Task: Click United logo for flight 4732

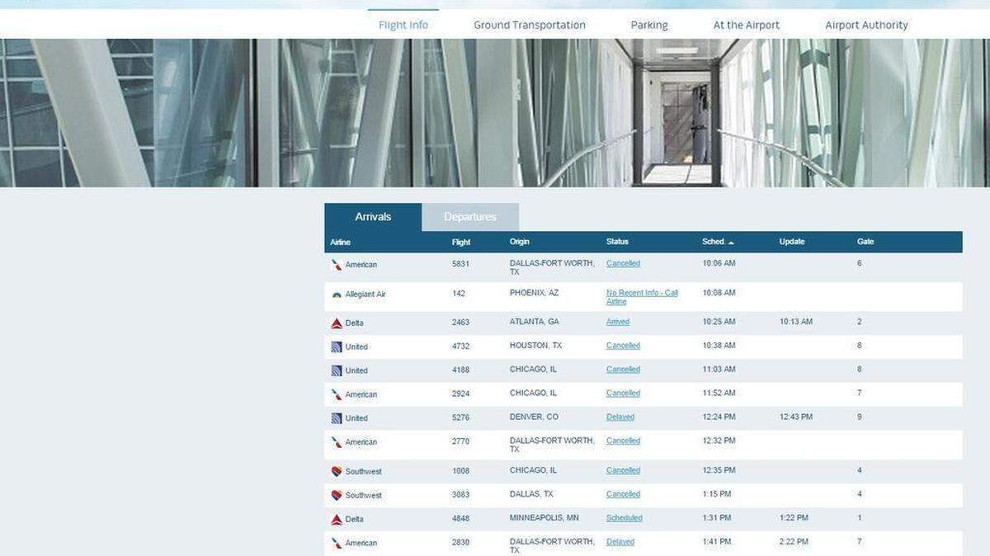Action: click(337, 347)
